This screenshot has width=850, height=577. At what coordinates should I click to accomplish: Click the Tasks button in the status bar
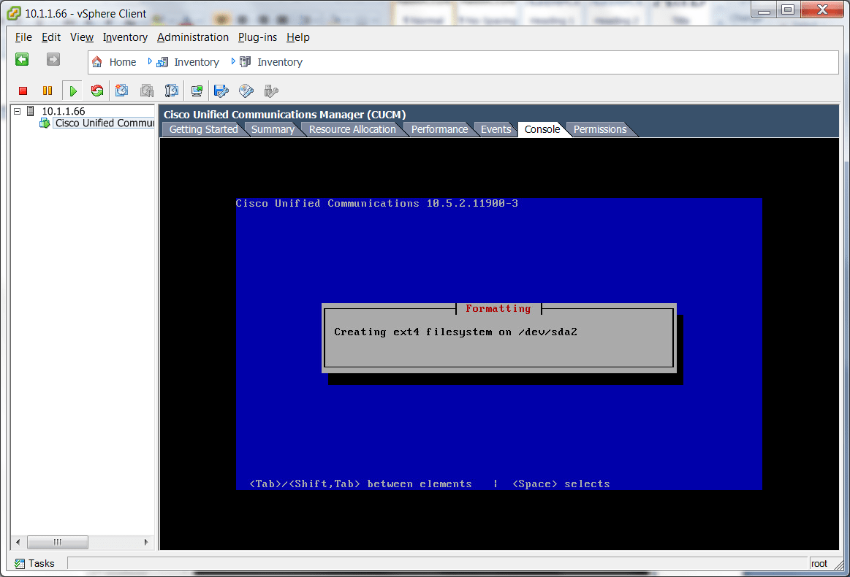(x=35, y=563)
